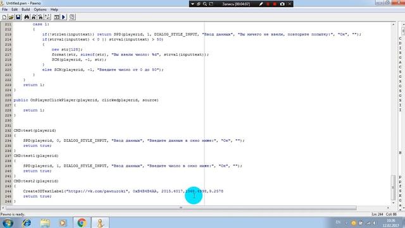
Task: Open the Help menu
Action: [x=54, y=9]
